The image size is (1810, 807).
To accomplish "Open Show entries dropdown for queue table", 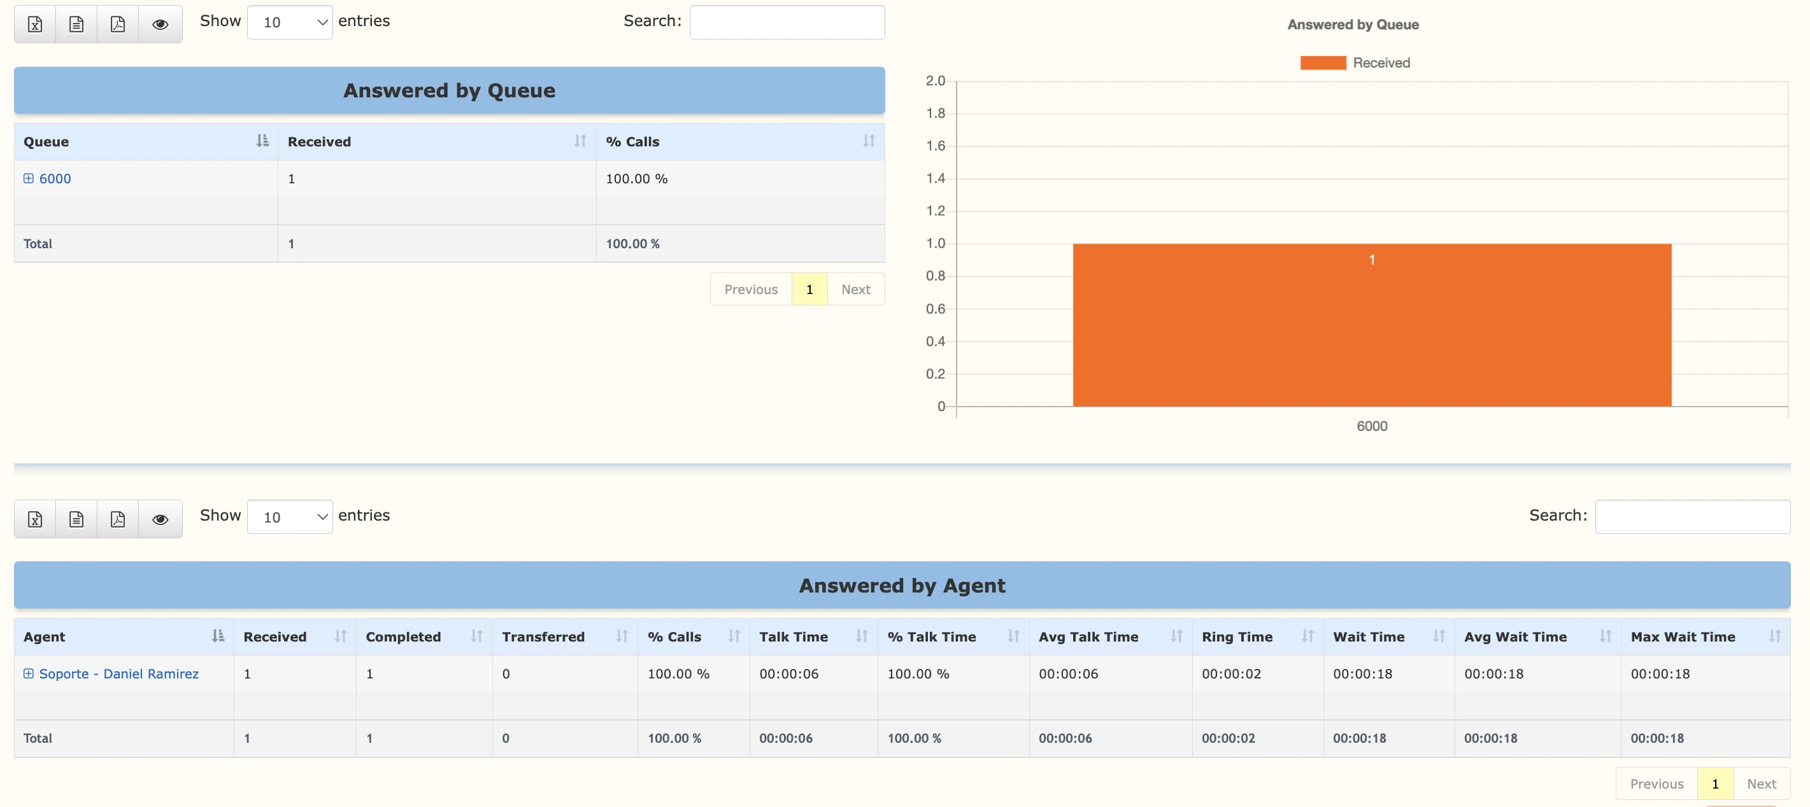I will [x=289, y=22].
